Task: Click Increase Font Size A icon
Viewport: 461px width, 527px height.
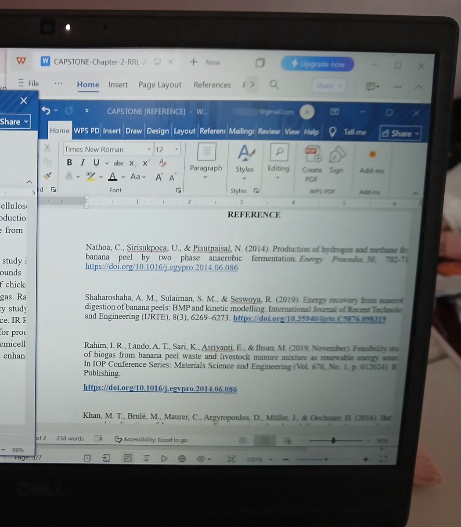Action: pyautogui.click(x=158, y=177)
